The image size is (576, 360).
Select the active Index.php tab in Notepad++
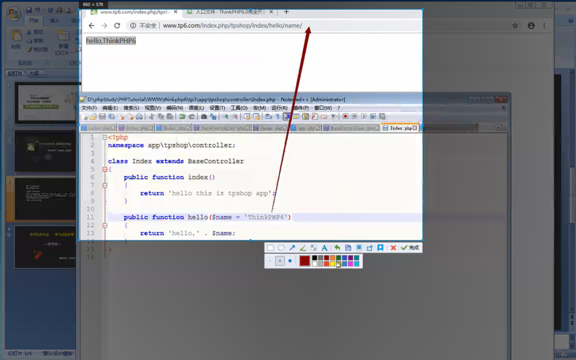400,128
